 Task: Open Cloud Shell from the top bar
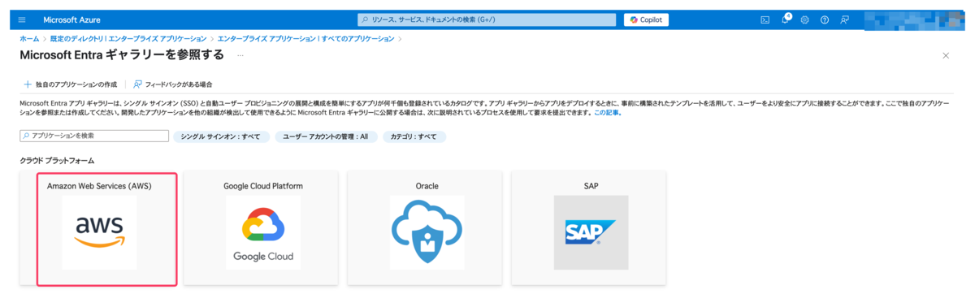coord(765,19)
